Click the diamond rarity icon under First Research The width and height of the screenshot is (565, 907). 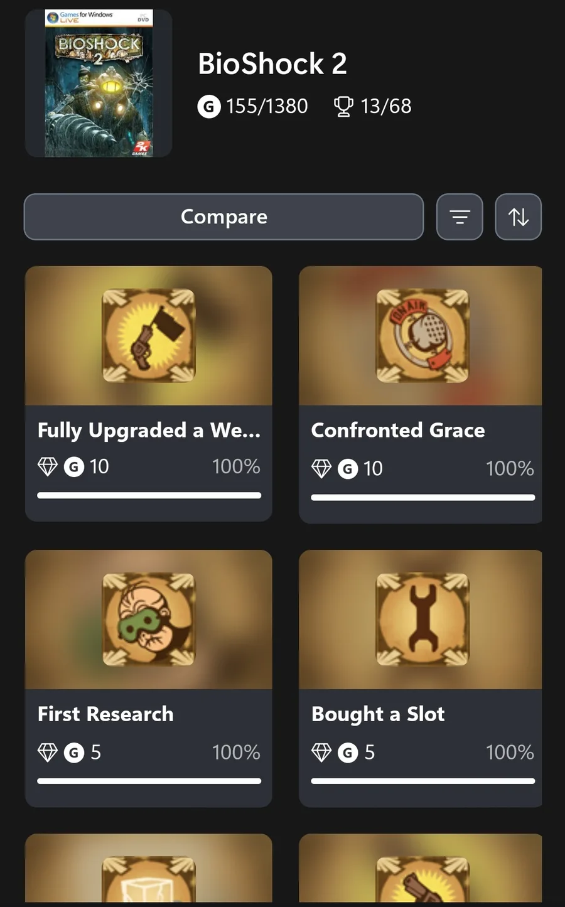(x=48, y=752)
